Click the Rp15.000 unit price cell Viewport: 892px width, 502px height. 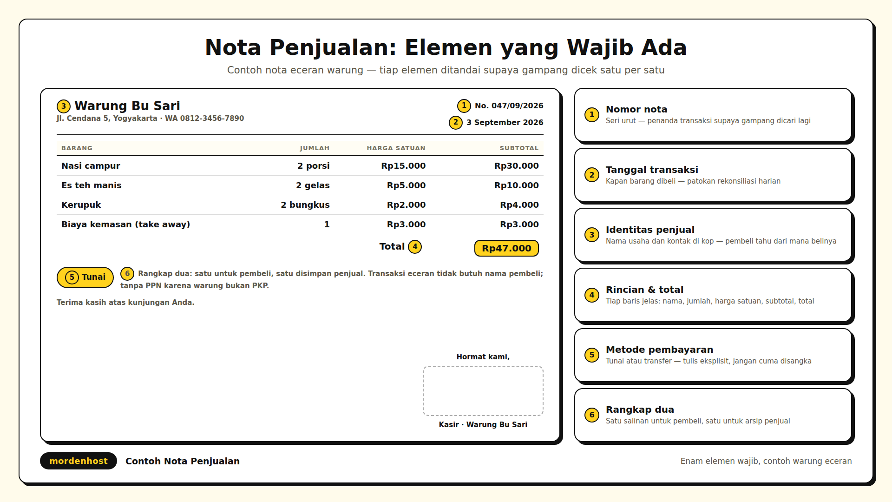tap(403, 166)
